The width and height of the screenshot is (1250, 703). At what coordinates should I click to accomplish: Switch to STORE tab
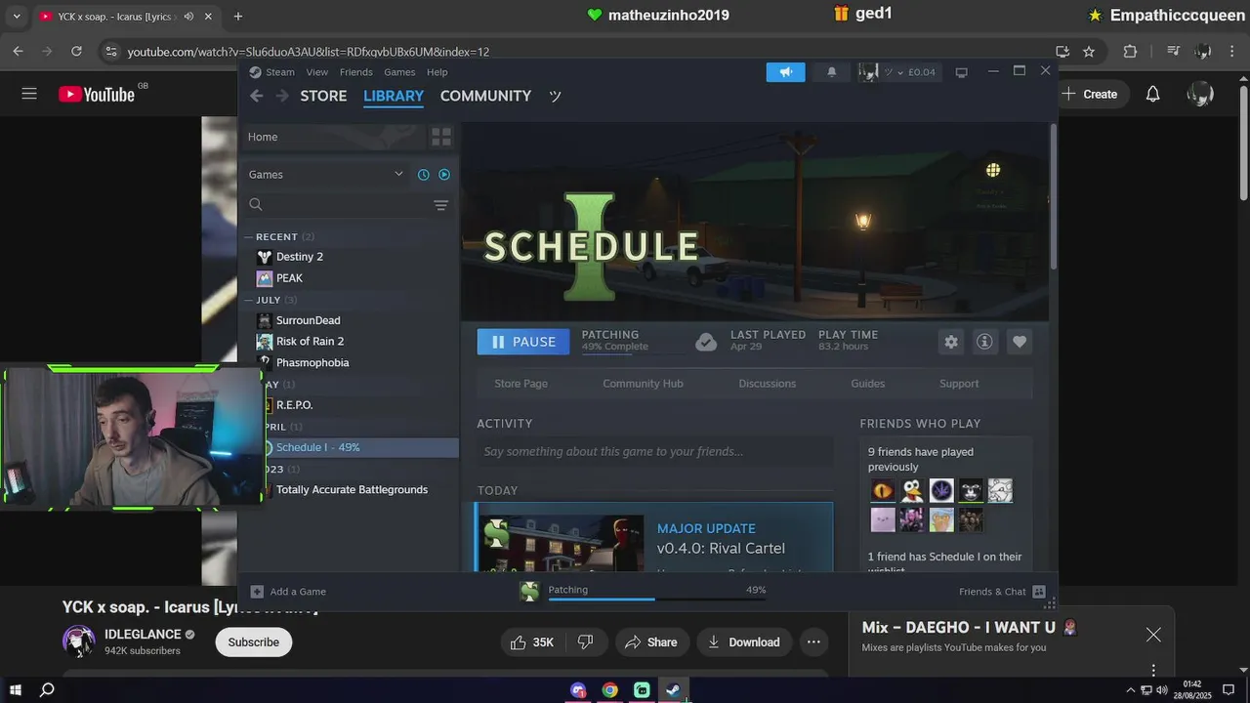pos(323,96)
